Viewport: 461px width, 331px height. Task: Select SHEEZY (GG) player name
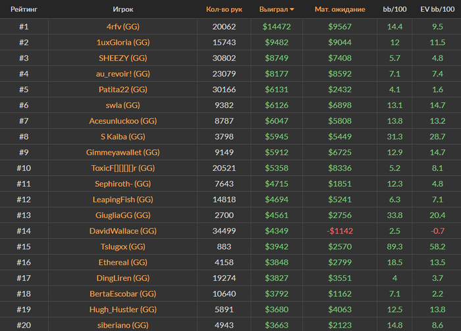pos(123,58)
